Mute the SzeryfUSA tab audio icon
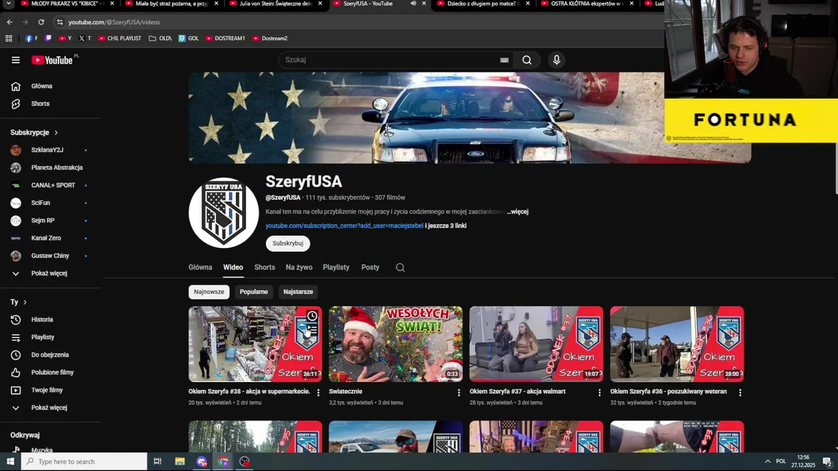 pyautogui.click(x=413, y=3)
